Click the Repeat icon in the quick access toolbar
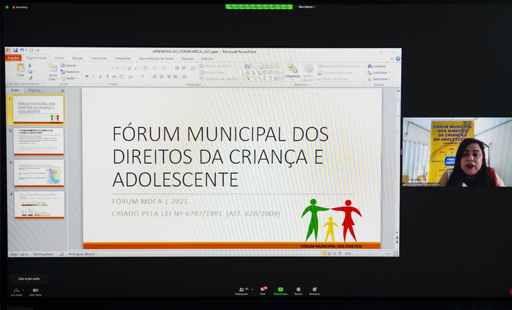The image size is (512, 310). click(32, 50)
